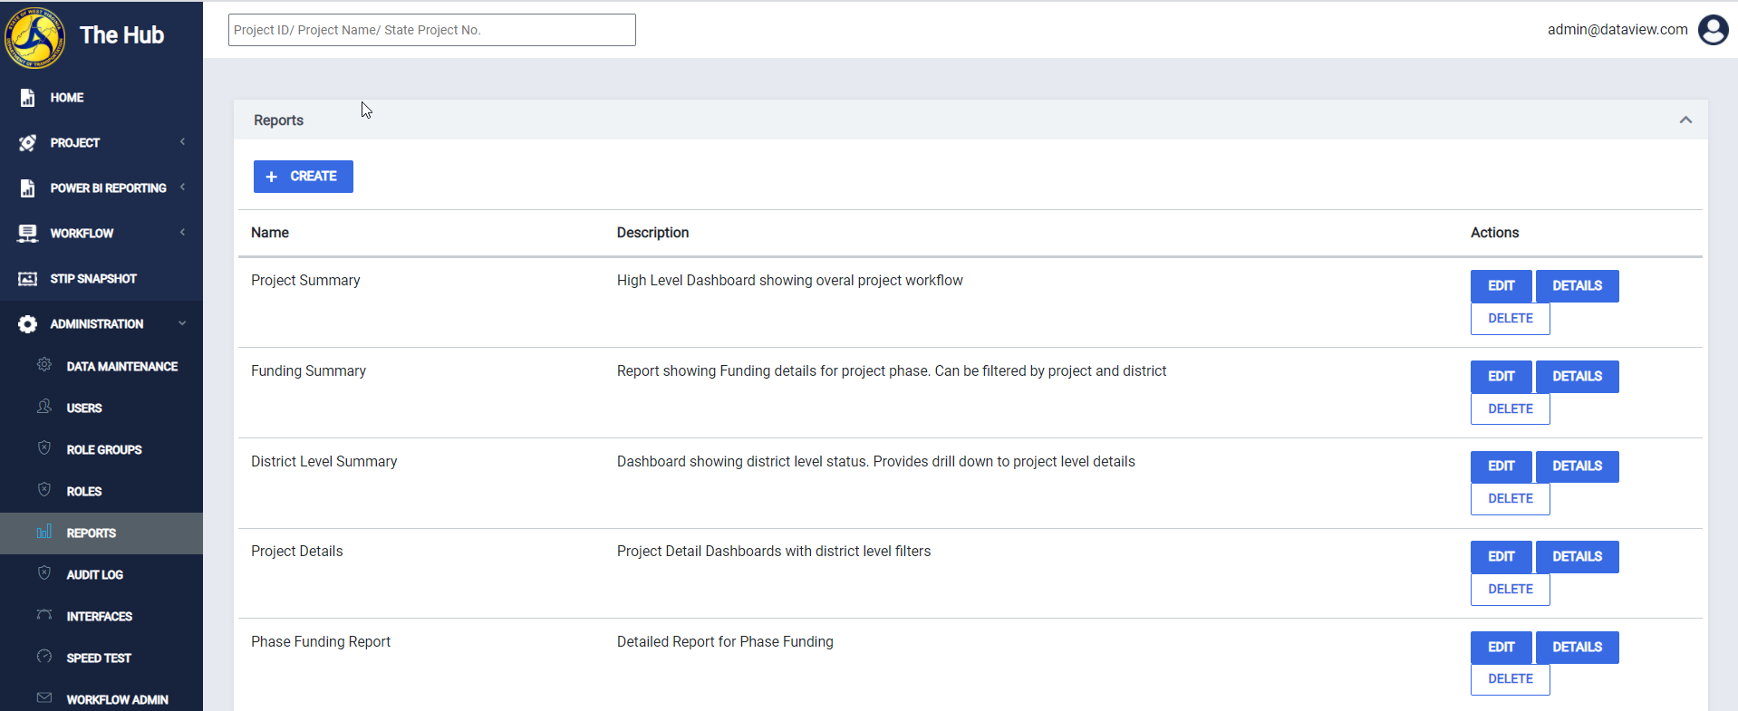Expand the Workflow menu chevron

tap(182, 233)
